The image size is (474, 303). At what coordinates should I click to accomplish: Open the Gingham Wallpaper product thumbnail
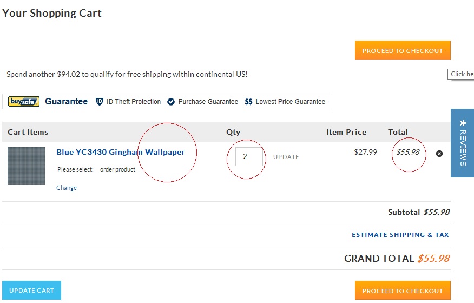(x=27, y=166)
